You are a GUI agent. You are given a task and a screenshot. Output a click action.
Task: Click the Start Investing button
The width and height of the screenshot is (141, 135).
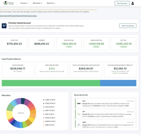(128, 26)
